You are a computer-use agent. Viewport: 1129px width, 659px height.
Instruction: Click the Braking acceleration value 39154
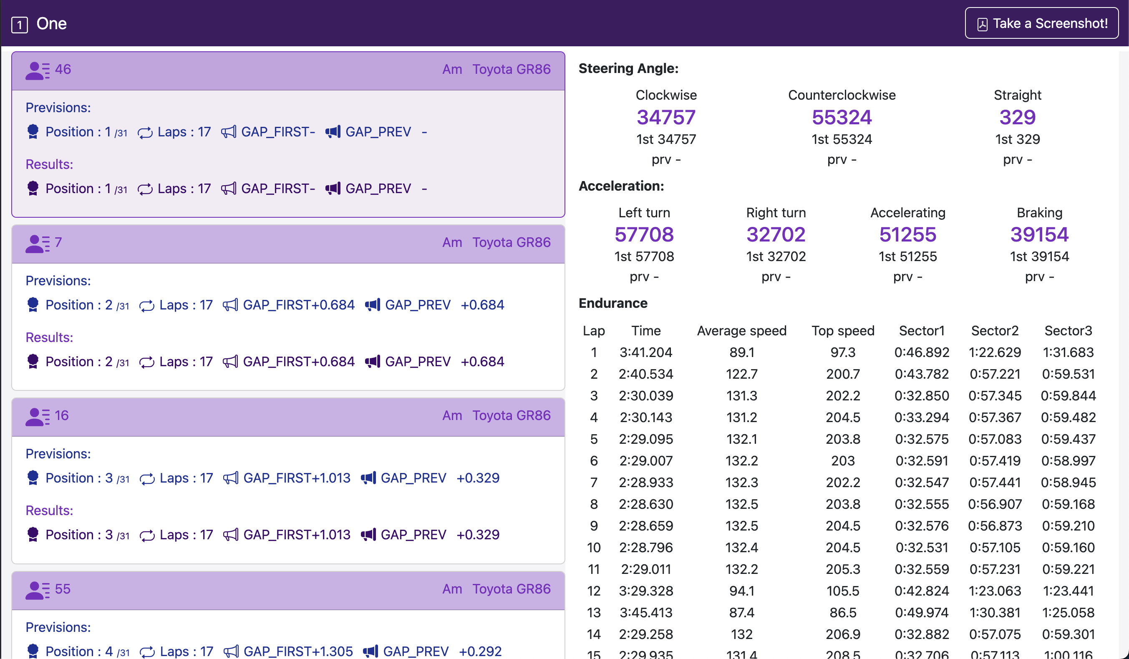pyautogui.click(x=1039, y=235)
